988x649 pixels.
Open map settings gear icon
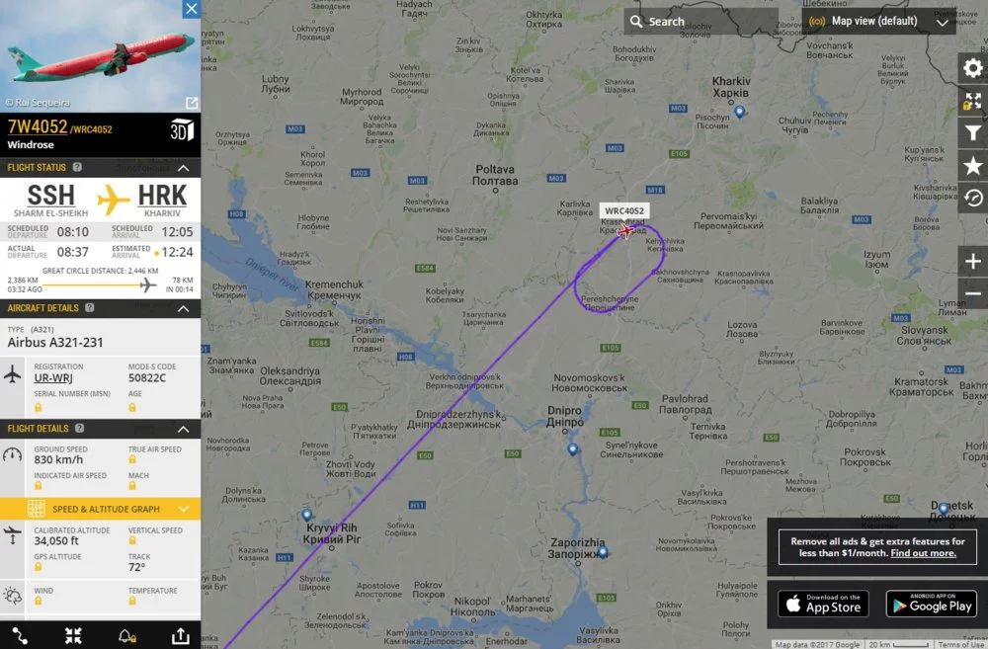click(x=973, y=68)
